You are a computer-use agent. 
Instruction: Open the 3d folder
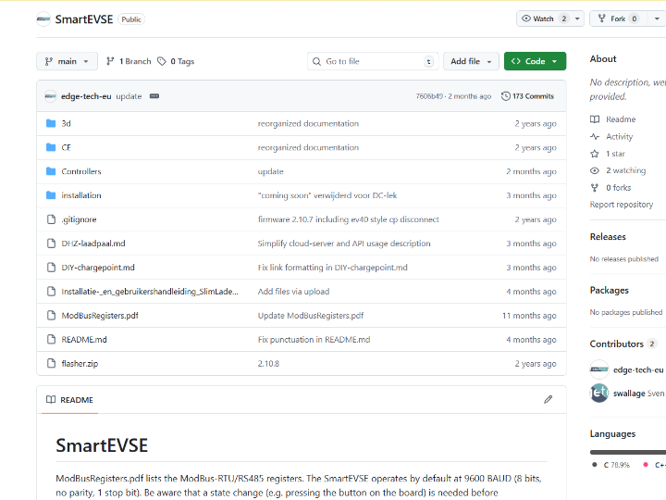67,123
